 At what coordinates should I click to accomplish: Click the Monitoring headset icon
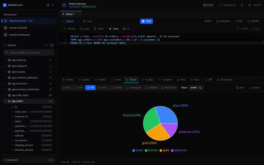pos(221,5)
